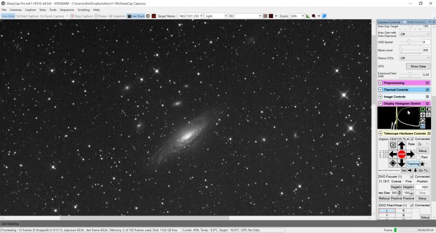The height and width of the screenshot is (233, 436).
Task: Click the half-tone contrast icon in histogram panel
Action: (x=428, y=109)
